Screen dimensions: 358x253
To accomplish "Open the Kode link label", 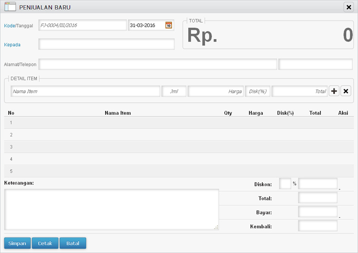I will [x=10, y=26].
